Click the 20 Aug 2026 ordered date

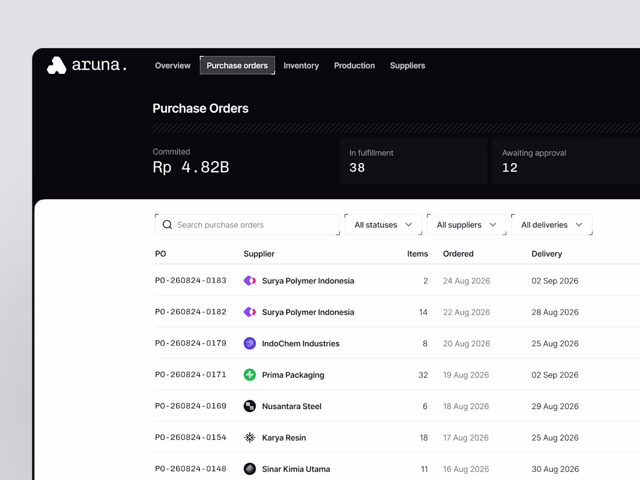click(x=467, y=344)
